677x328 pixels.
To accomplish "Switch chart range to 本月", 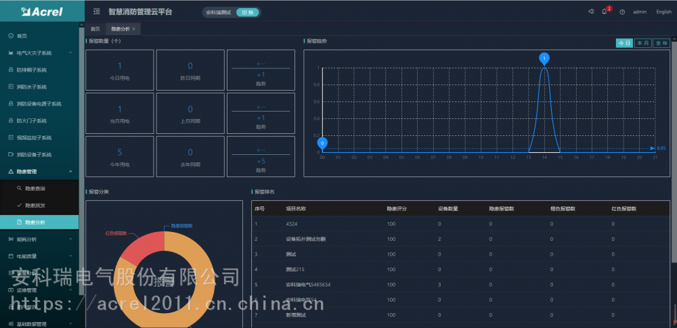I will (642, 43).
